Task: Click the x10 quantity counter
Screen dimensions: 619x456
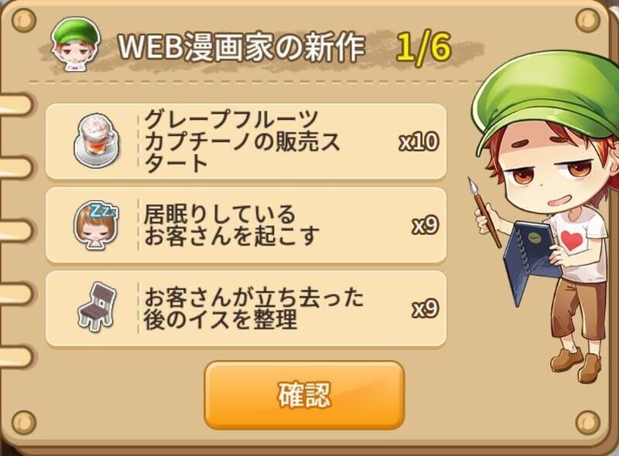Action: tap(419, 141)
